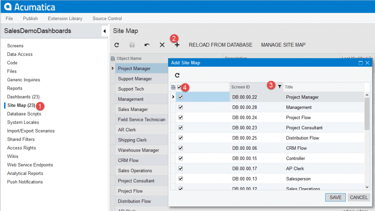
Task: Open Web Service Endpoints section
Action: [x=30, y=165]
